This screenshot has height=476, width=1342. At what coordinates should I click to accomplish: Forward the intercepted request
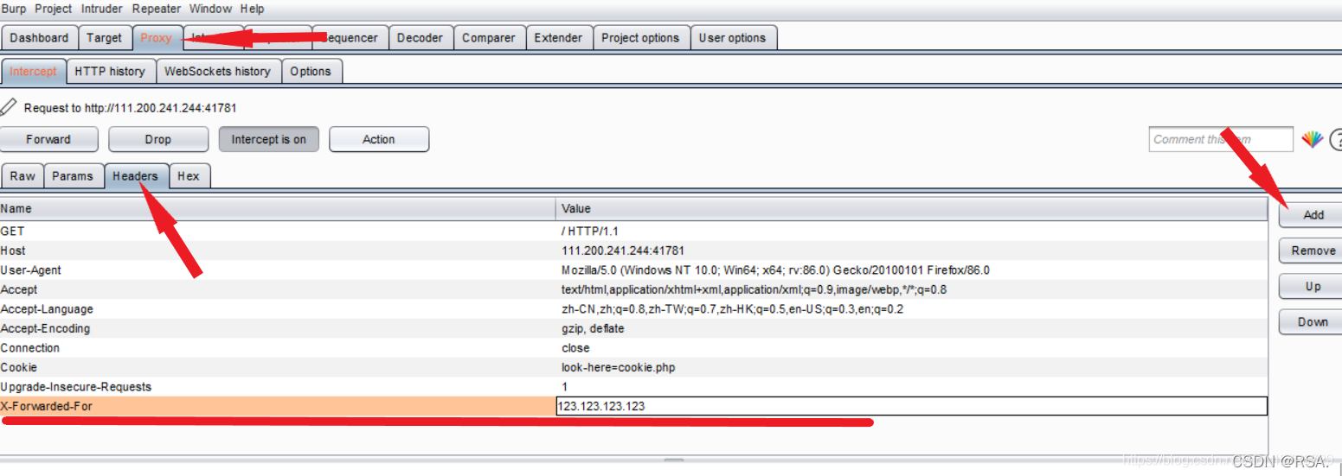click(x=48, y=139)
